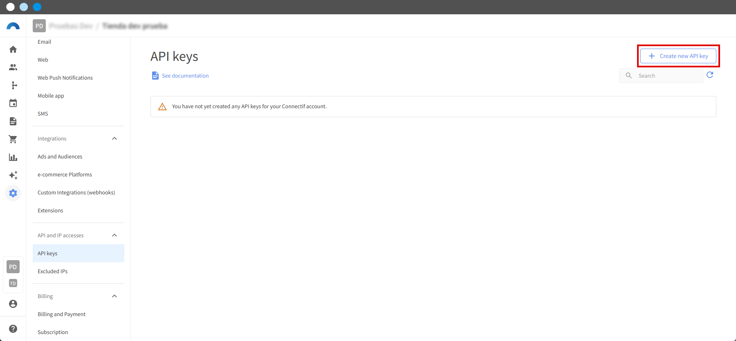Open Web Push Notifications settings
This screenshot has width=736, height=341.
(x=79, y=78)
